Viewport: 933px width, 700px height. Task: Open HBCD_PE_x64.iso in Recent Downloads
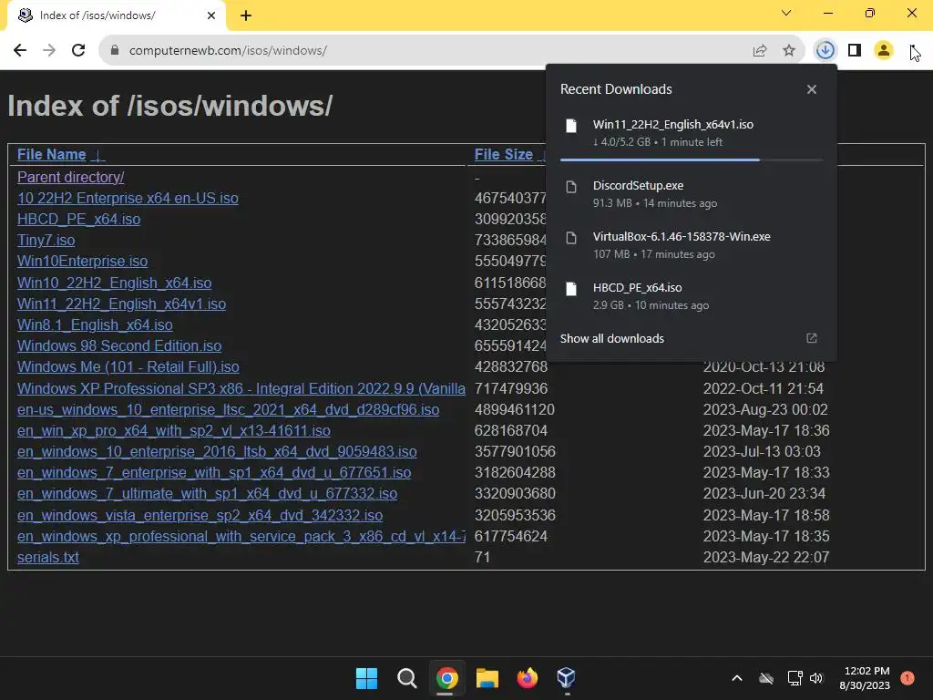tap(692, 296)
